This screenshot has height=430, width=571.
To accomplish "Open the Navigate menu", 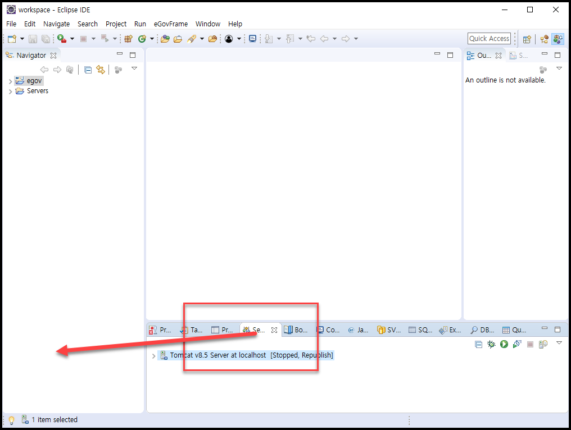I will (56, 24).
